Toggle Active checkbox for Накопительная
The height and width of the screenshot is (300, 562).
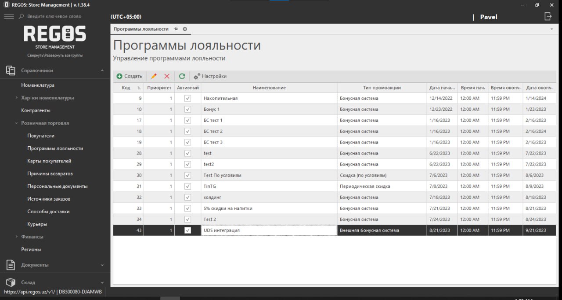188,99
